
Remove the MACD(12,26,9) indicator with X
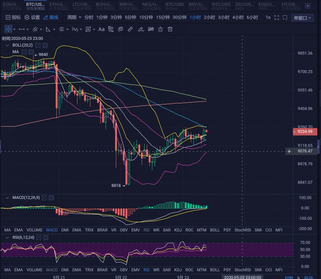click(x=52, y=198)
